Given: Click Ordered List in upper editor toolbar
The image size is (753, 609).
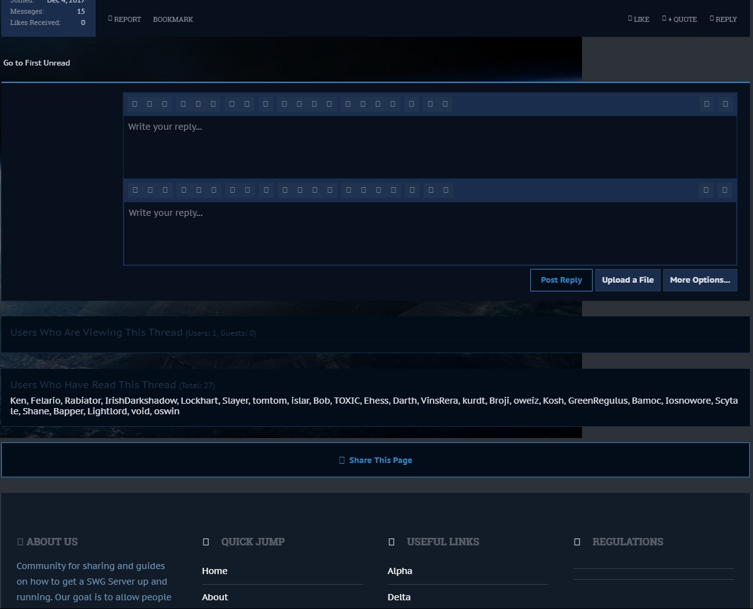Looking at the screenshot, I should pos(299,104).
